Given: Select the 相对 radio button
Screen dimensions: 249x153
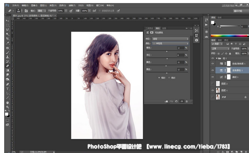Looking at the screenshot, I should tap(160, 77).
